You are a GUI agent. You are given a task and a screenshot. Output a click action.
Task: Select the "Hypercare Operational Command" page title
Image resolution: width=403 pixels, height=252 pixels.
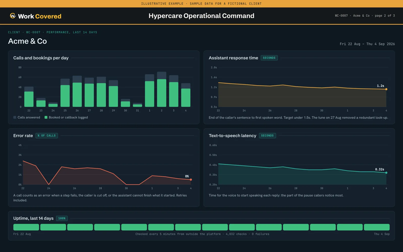[201, 16]
